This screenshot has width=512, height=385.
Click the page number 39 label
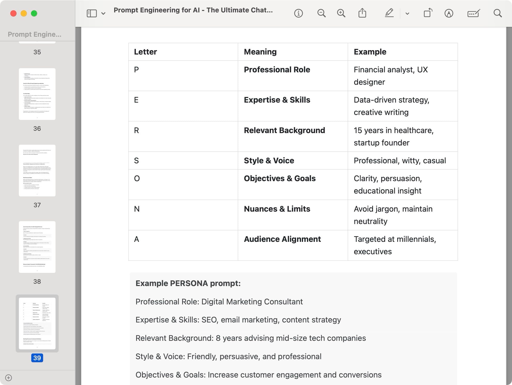coord(37,358)
